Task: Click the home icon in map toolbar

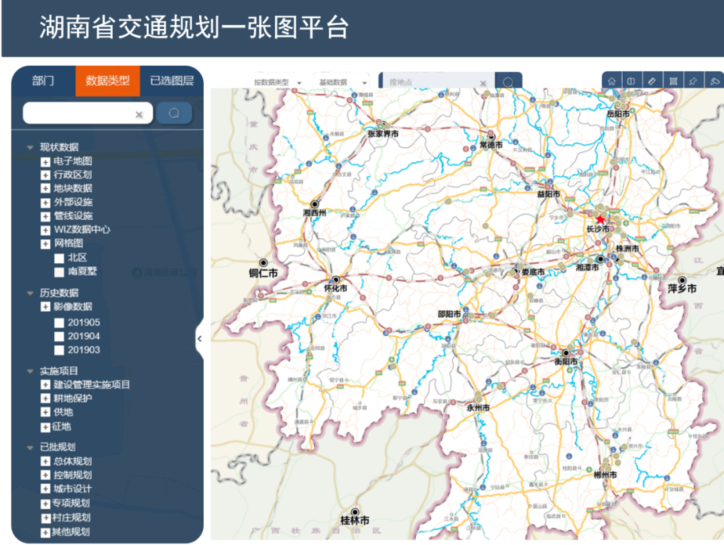Action: click(x=611, y=81)
